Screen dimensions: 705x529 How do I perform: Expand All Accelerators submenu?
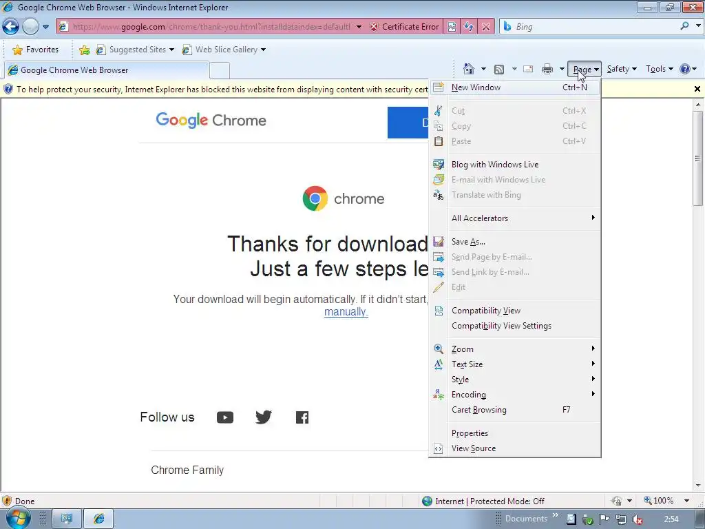[515, 218]
